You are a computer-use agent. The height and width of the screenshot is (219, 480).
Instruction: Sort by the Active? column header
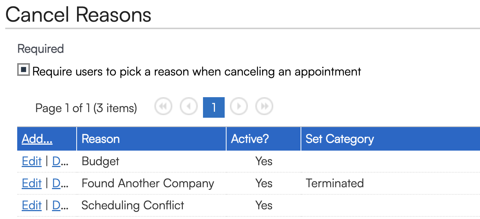(250, 139)
